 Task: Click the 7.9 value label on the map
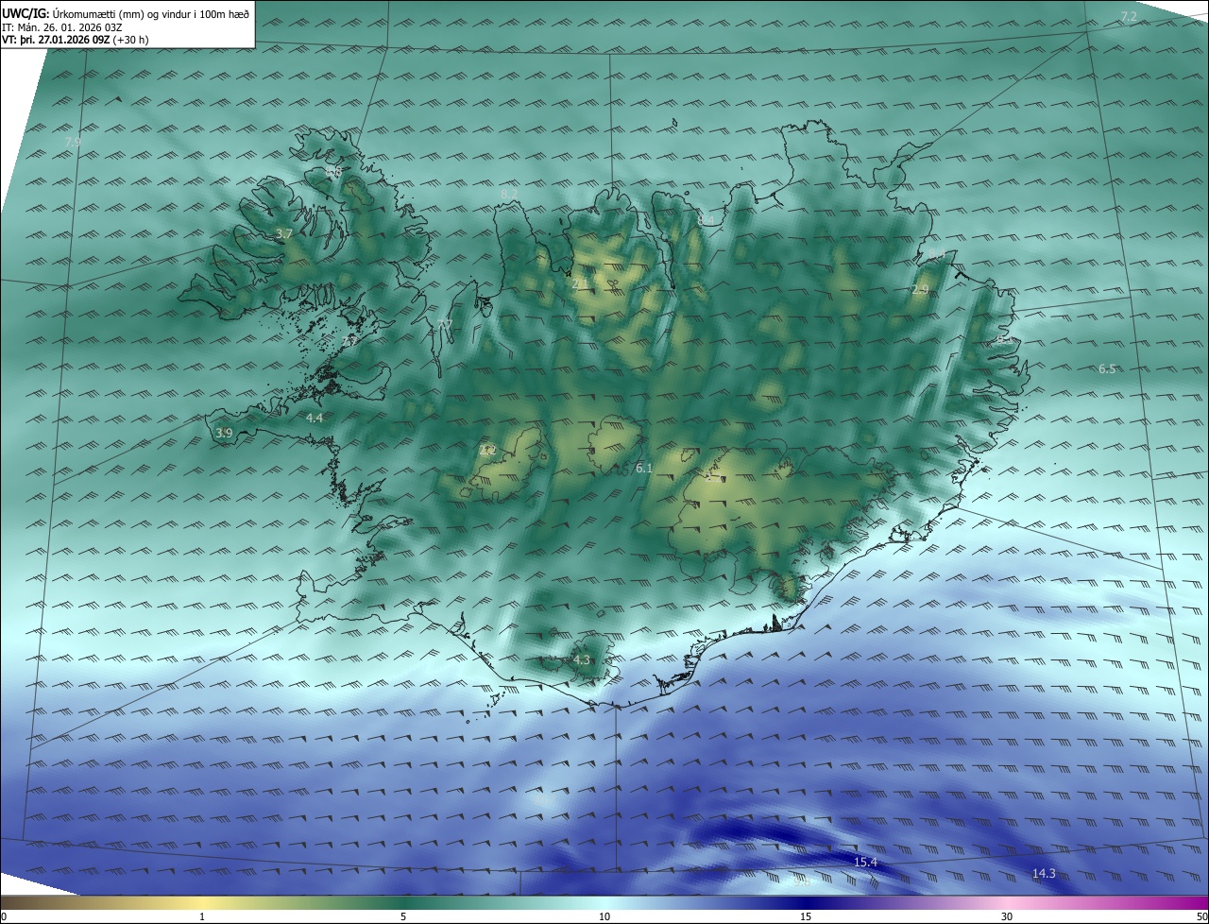[x=73, y=142]
